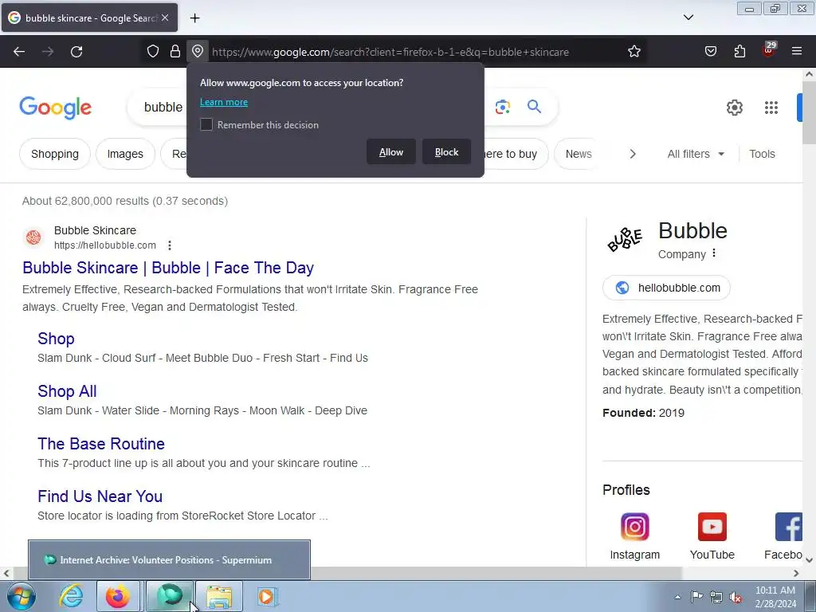Open Bubble's YouTube profile icon
Viewport: 816px width, 612px height.
[712, 528]
